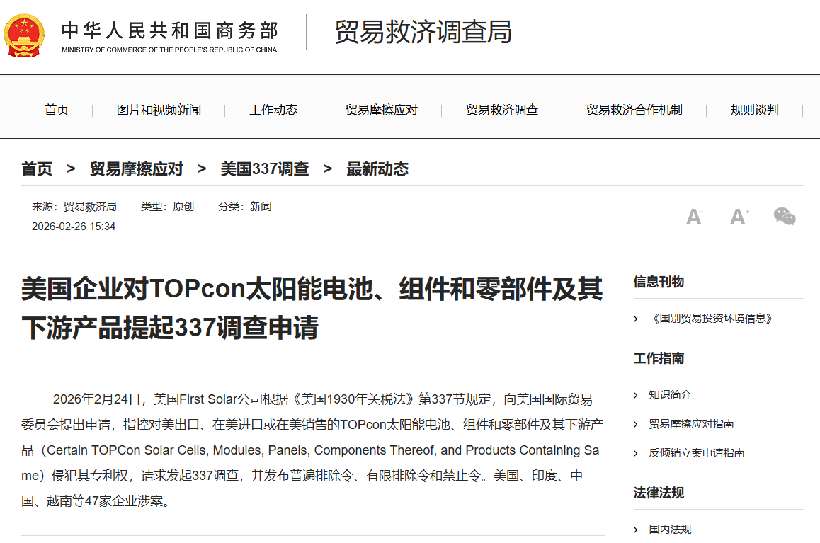Select the article headline text
This screenshot has height=543, width=820.
[312, 309]
